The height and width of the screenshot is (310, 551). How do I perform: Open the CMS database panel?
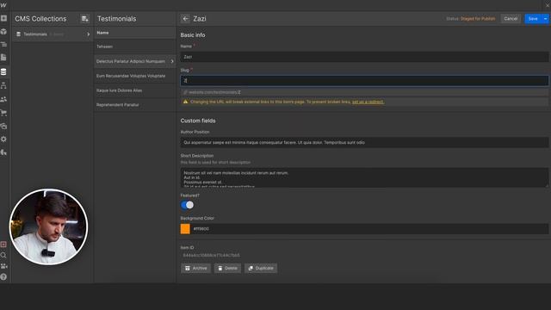[3, 71]
